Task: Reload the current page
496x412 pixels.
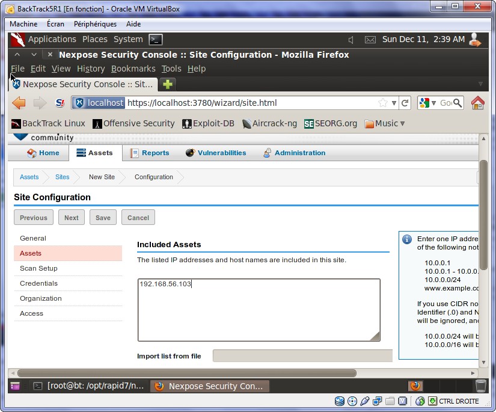Action: (x=405, y=103)
